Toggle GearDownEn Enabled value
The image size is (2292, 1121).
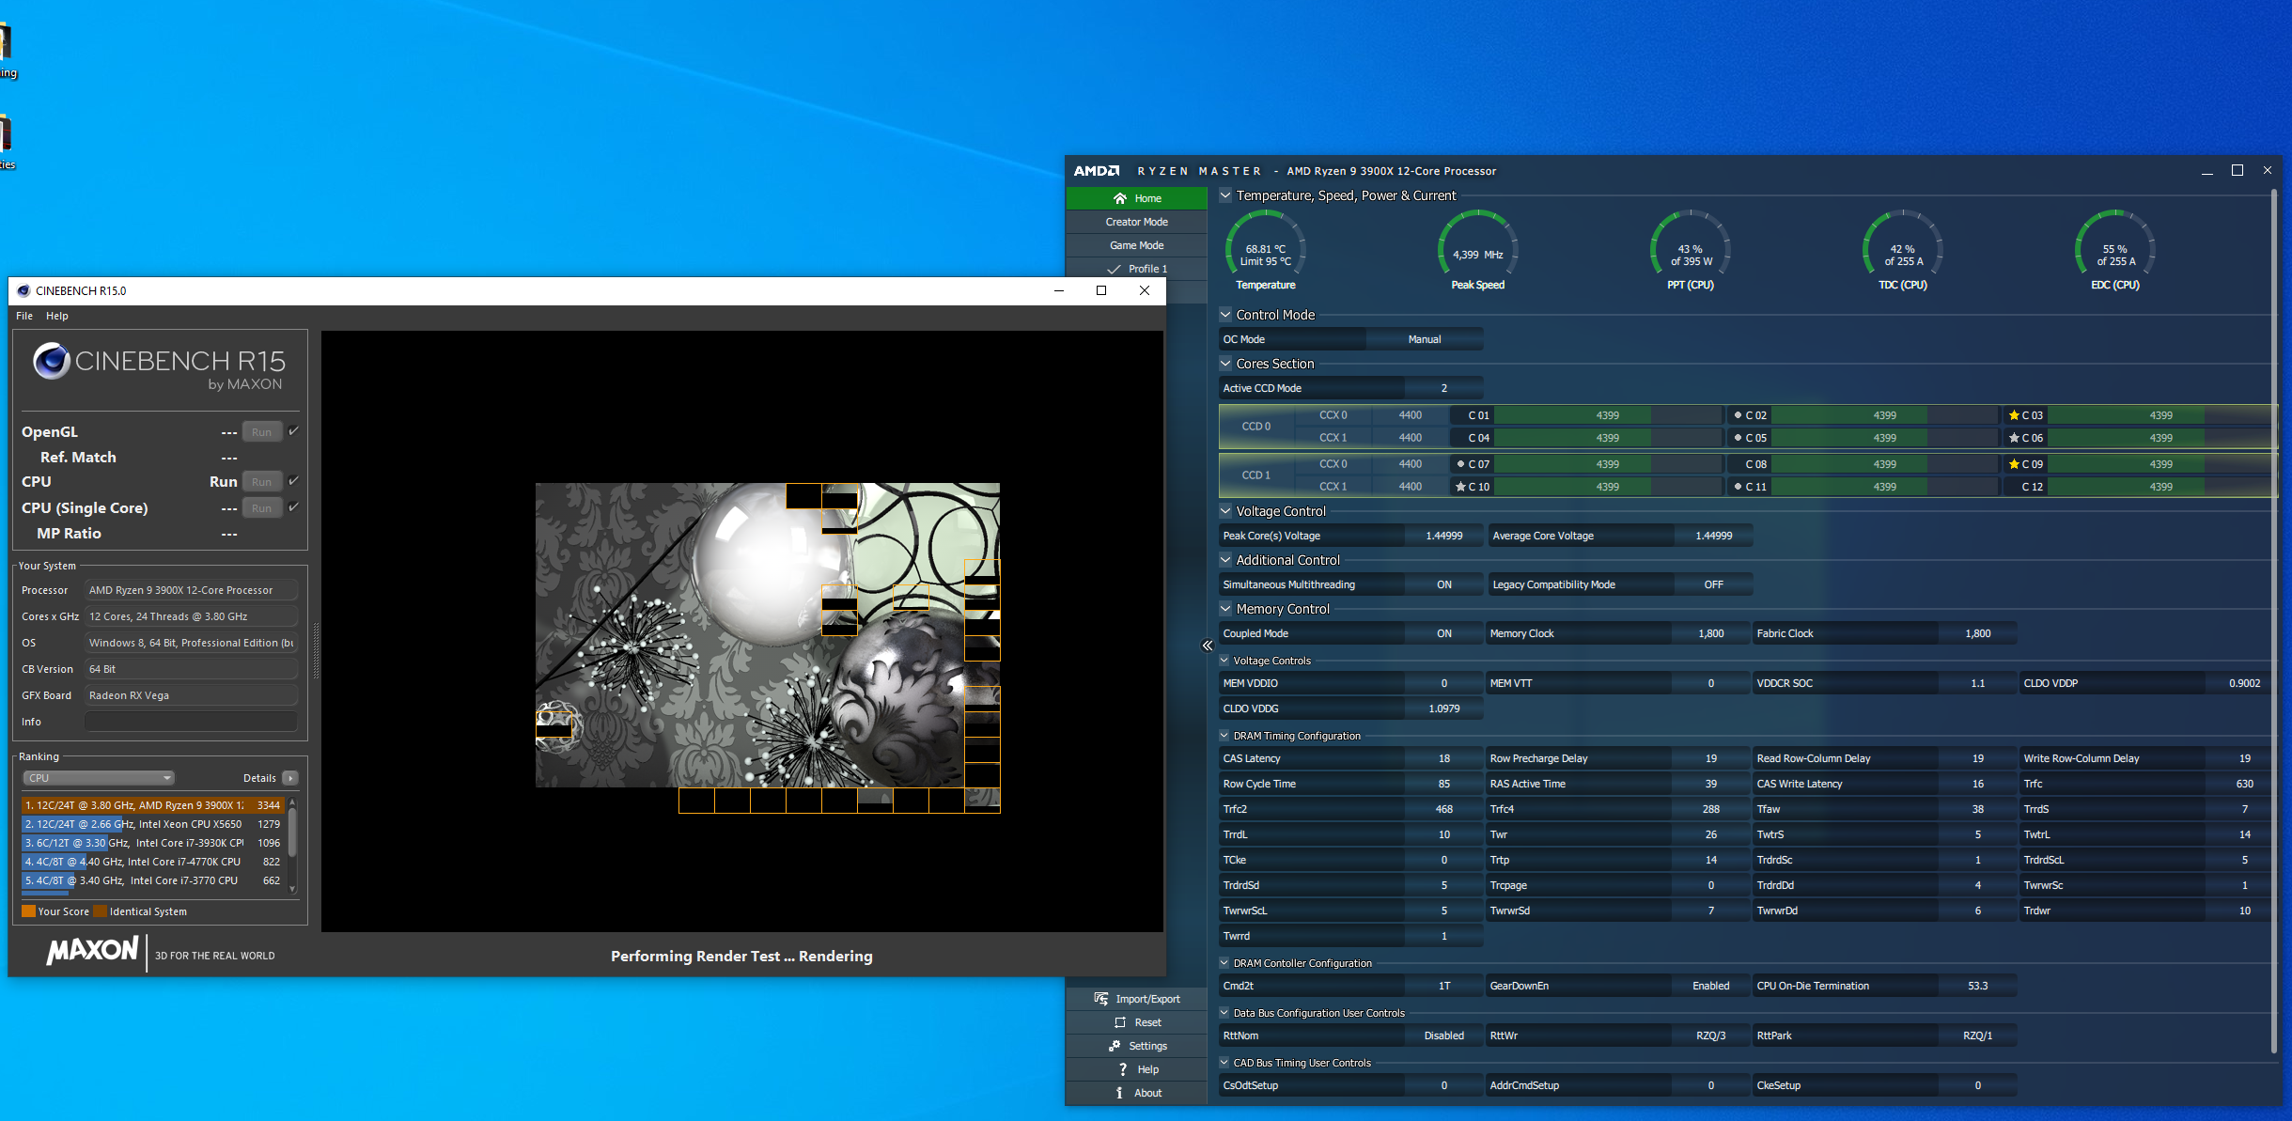click(1710, 986)
